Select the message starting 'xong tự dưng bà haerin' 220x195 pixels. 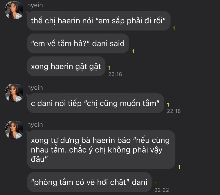[x=101, y=150]
